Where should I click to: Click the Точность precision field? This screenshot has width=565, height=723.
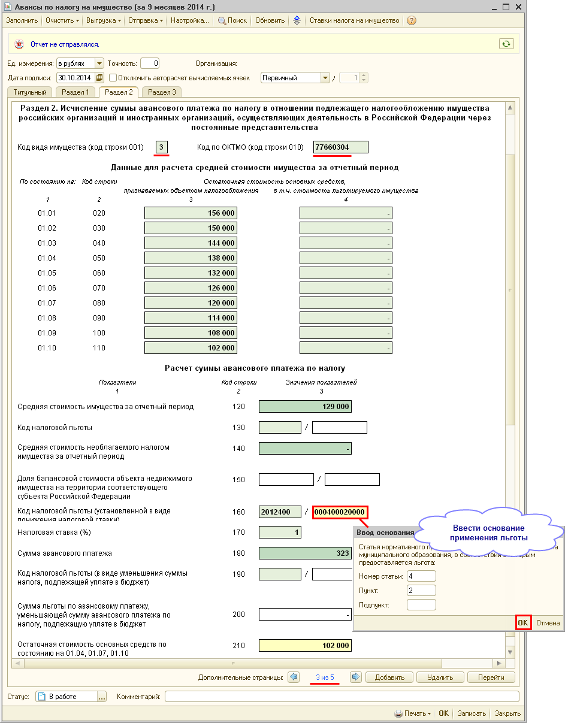point(150,63)
